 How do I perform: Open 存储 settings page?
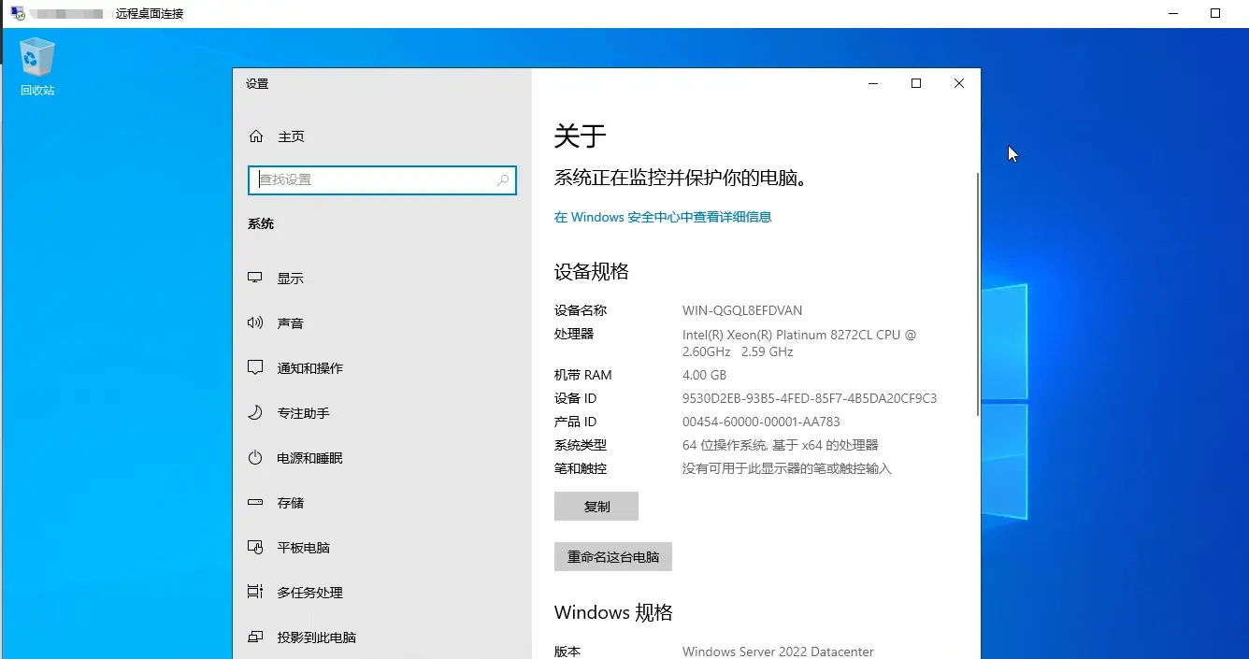coord(382,503)
